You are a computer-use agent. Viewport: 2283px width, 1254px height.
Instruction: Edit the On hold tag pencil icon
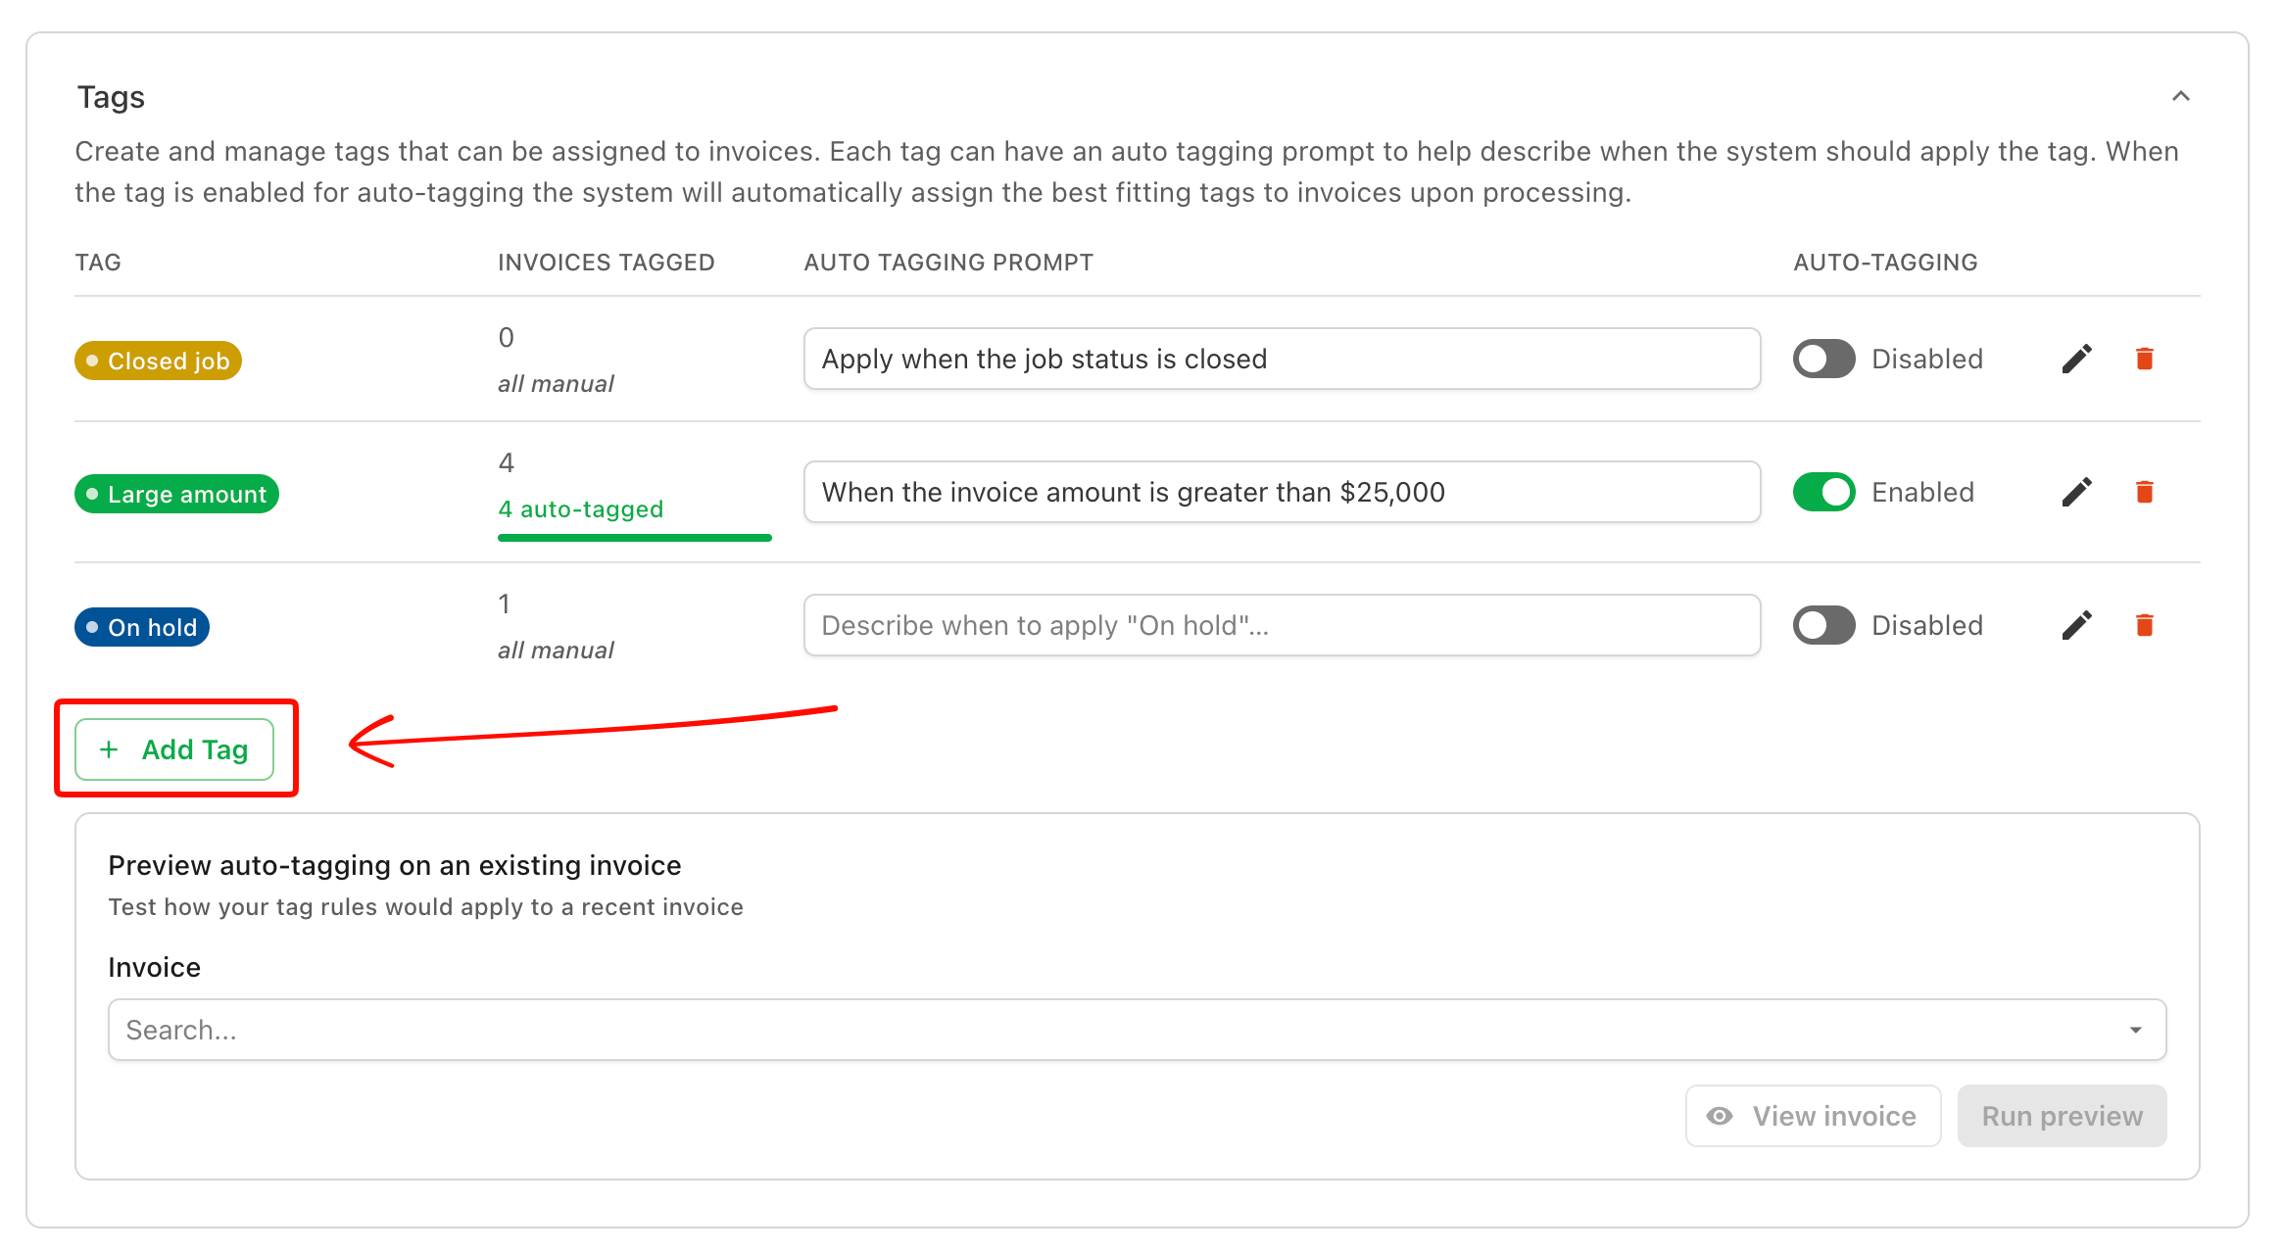pyautogui.click(x=2076, y=625)
